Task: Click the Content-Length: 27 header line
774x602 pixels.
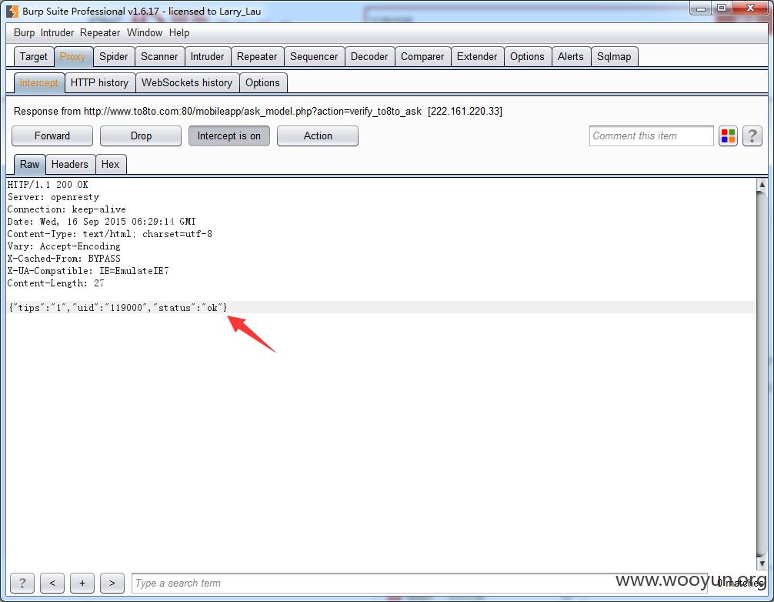Action: pos(55,283)
